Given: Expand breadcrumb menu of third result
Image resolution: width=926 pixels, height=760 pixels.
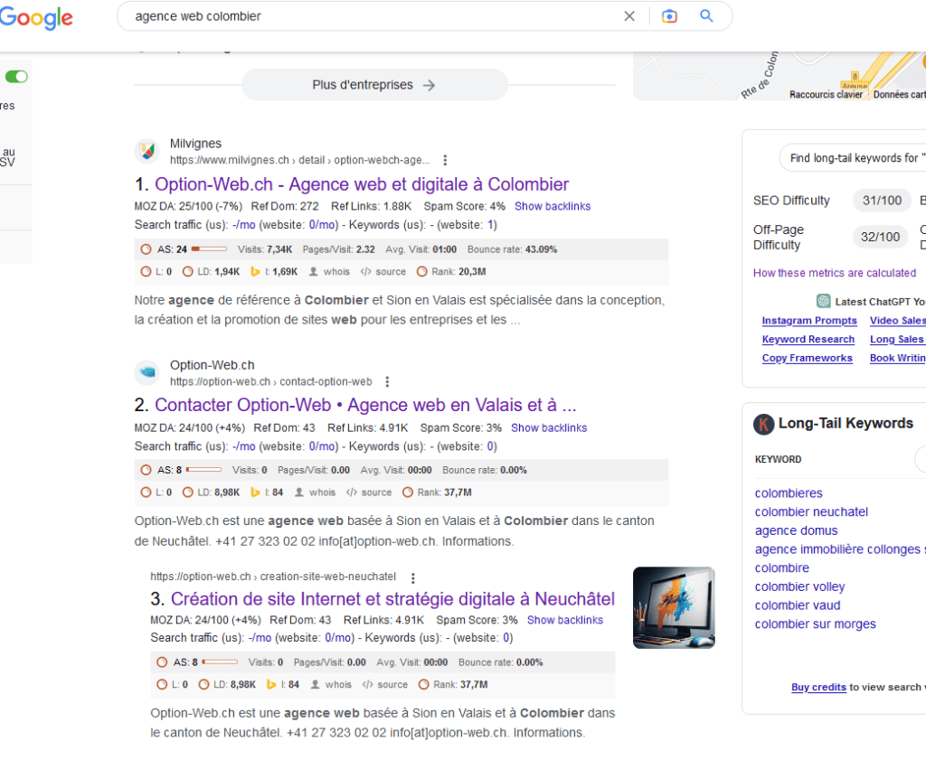Looking at the screenshot, I should point(413,577).
